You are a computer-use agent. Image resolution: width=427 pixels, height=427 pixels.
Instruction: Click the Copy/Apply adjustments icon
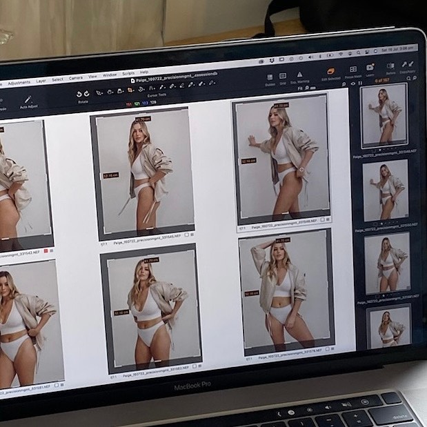[x=408, y=63]
